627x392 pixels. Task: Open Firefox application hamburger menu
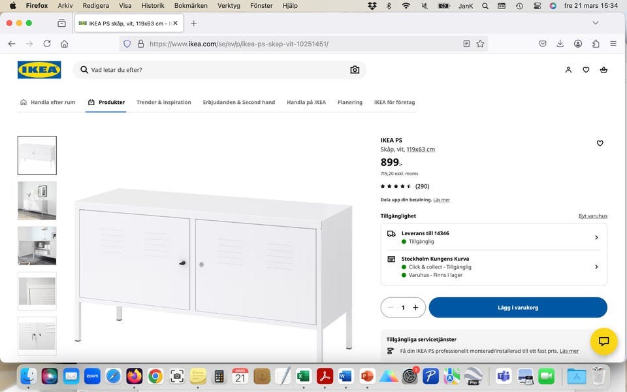613,44
